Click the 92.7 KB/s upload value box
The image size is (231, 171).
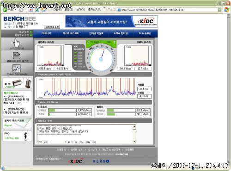pyautogui.click(x=143, y=69)
